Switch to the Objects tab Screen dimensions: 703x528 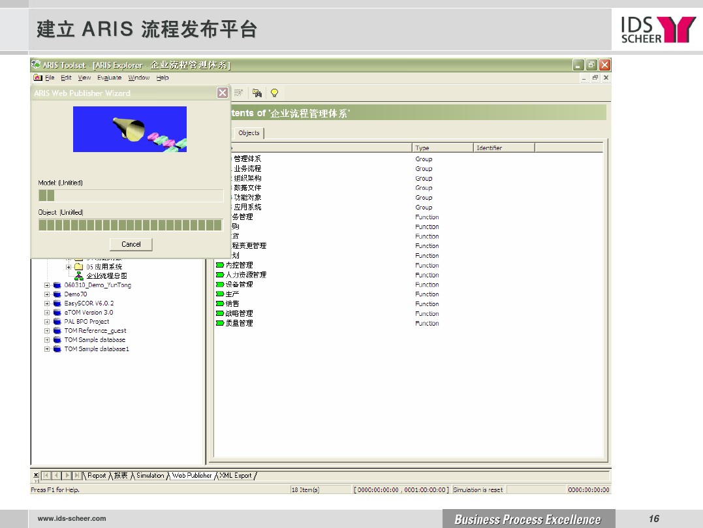click(249, 132)
